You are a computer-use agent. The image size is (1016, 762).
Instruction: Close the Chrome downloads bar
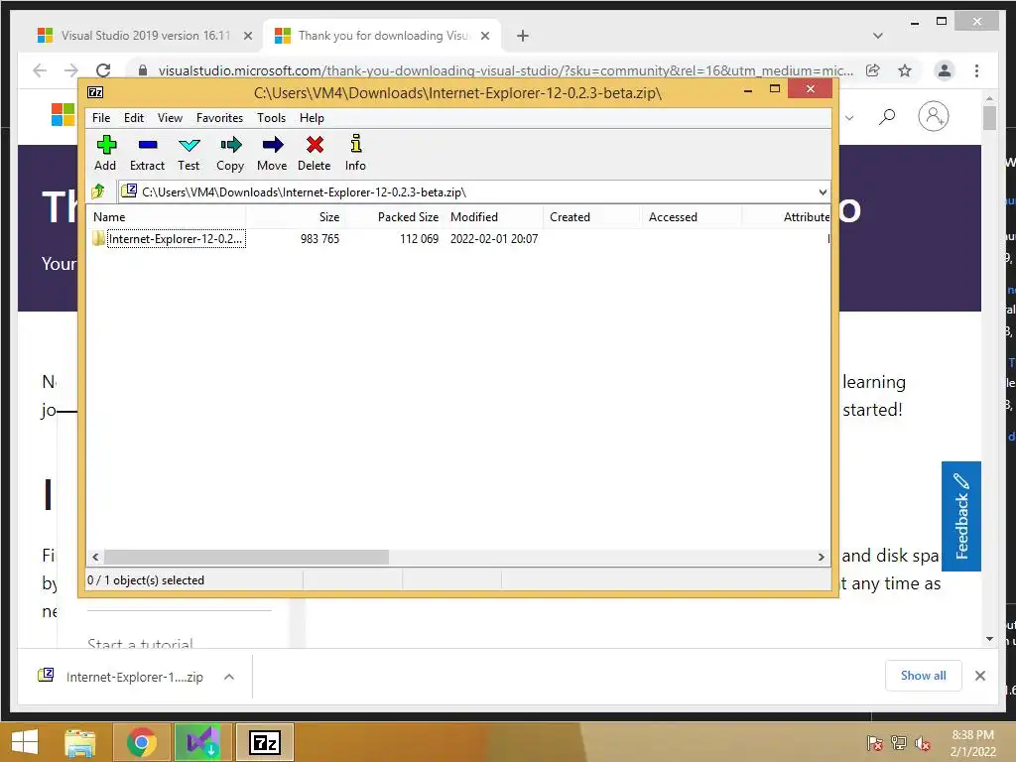979,676
